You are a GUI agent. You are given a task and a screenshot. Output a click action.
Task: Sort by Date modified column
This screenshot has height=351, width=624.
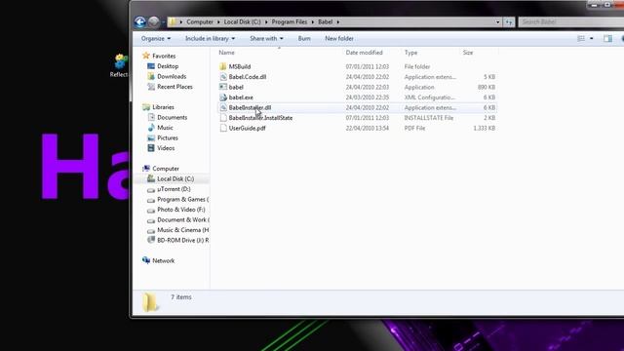pos(364,53)
